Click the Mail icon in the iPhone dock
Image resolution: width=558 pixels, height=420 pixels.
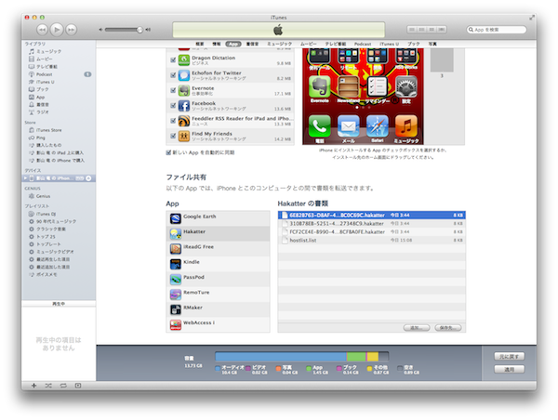coord(349,125)
